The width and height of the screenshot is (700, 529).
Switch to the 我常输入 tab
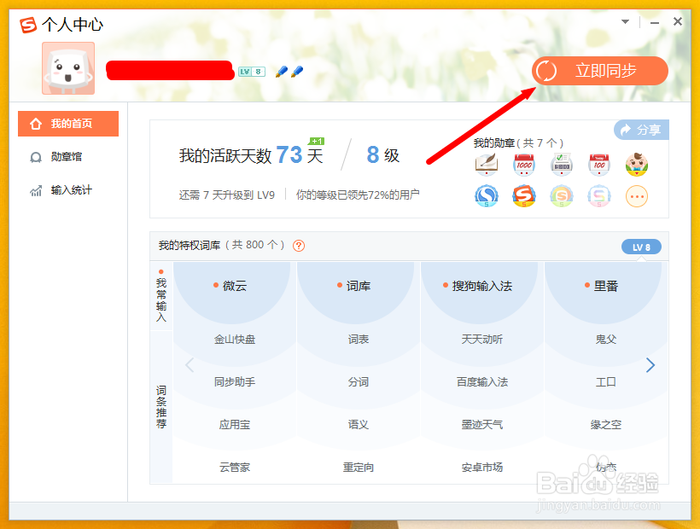(161, 299)
